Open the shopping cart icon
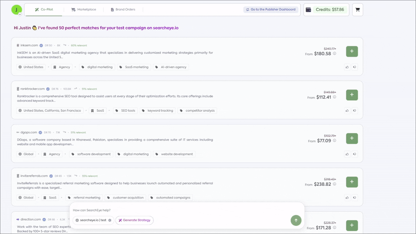The image size is (416, 234). [x=357, y=10]
